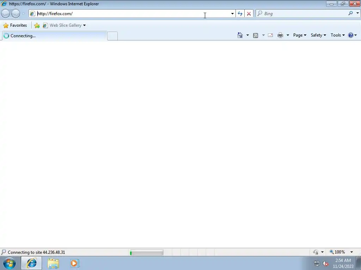Click the Home icon
361x270 pixels.
pos(240,35)
